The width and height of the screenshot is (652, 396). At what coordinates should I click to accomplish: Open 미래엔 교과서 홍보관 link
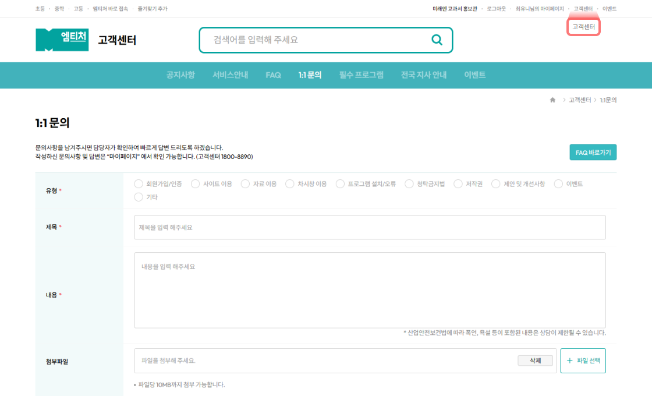[455, 9]
